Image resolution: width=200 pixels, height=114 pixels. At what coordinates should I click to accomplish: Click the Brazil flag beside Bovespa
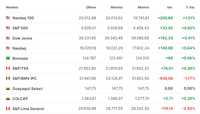[x=8, y=58]
